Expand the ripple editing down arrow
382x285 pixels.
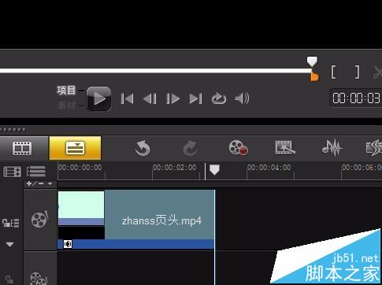point(10,245)
